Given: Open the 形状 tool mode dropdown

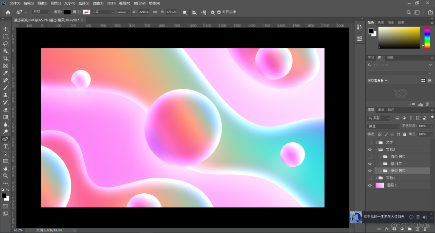Looking at the screenshot, I should [41, 12].
